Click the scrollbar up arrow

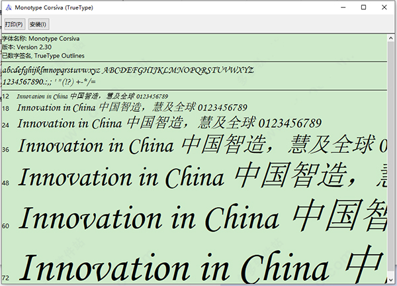pos(390,38)
